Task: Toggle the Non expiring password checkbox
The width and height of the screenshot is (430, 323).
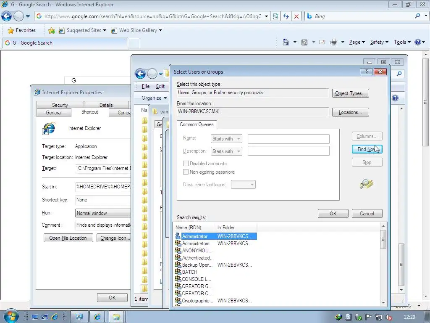Action: click(x=186, y=172)
